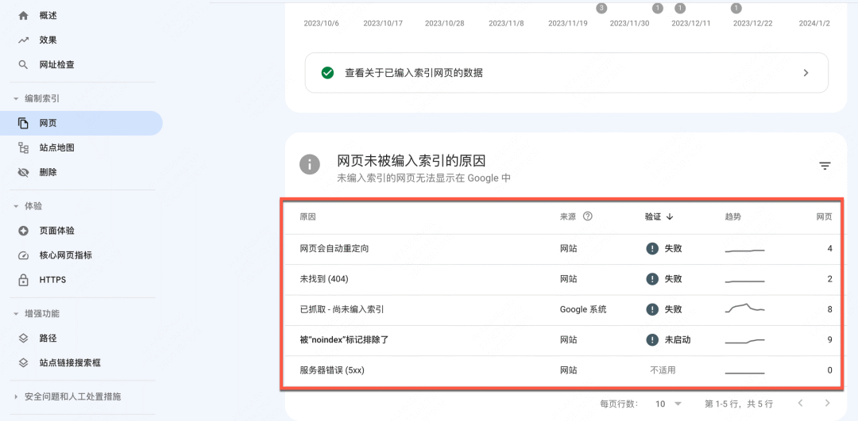This screenshot has width=858, height=421.
Task: Click the 效果 trend icon in sidebar
Action: point(23,40)
